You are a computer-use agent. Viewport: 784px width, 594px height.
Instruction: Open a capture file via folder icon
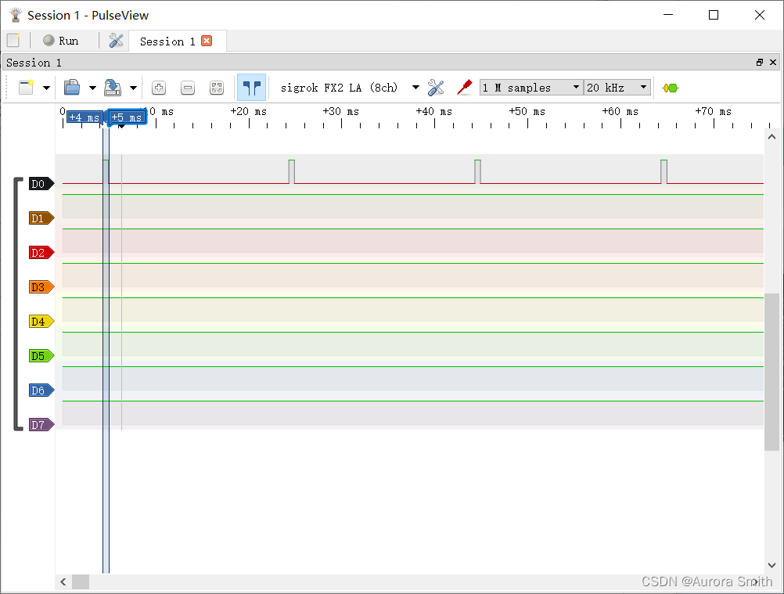[x=72, y=88]
